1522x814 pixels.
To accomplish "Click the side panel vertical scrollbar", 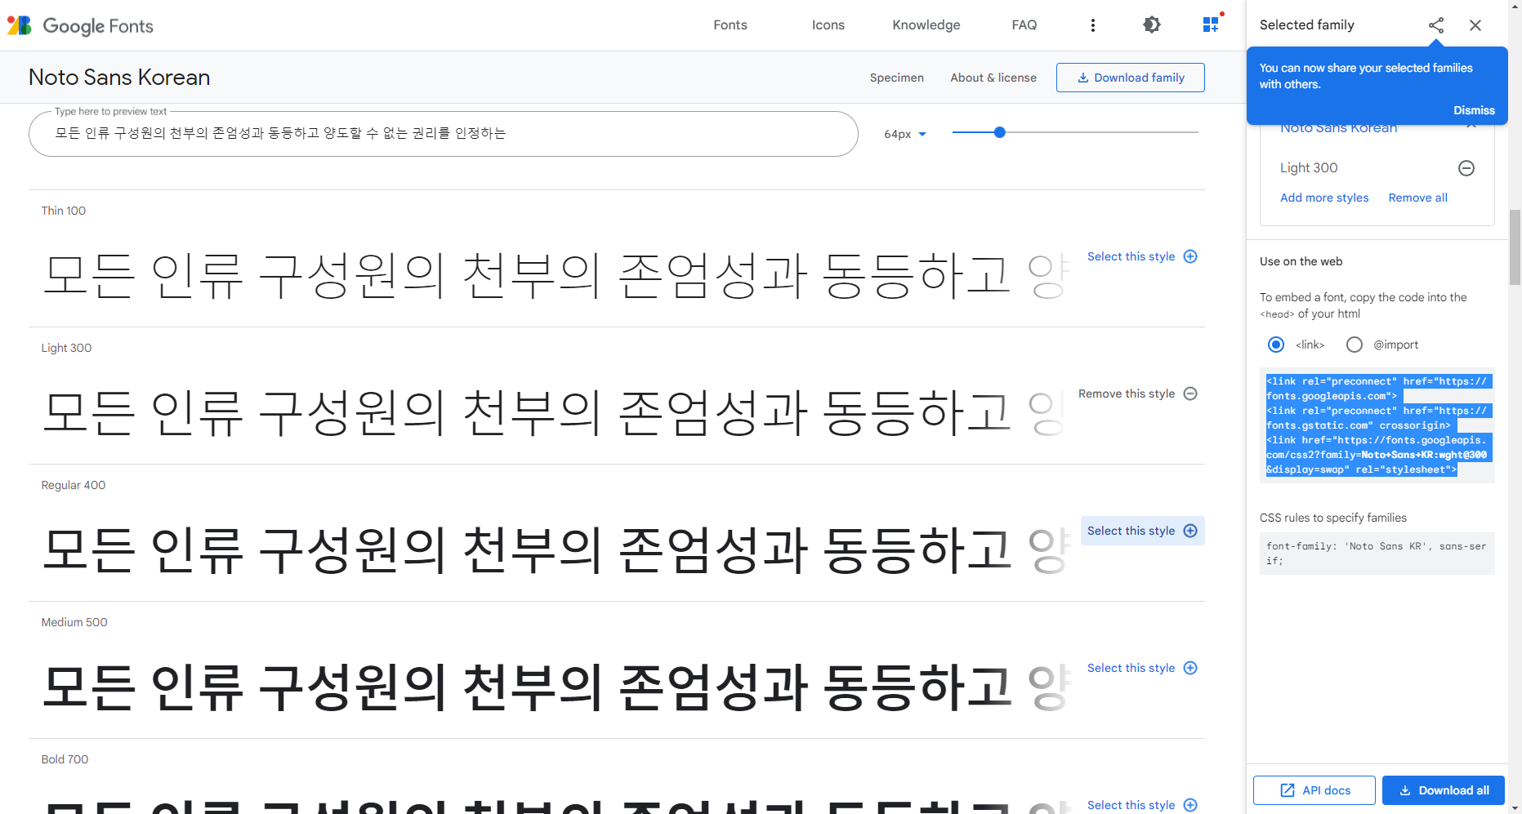I will [x=1515, y=247].
